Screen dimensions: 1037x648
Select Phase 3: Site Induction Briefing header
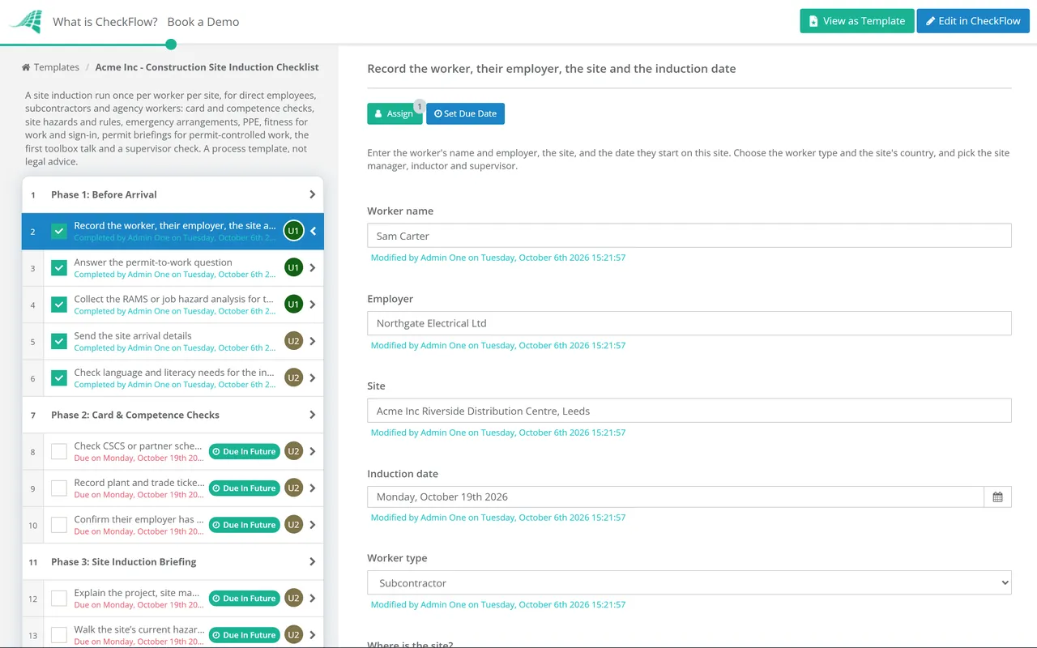coord(173,561)
